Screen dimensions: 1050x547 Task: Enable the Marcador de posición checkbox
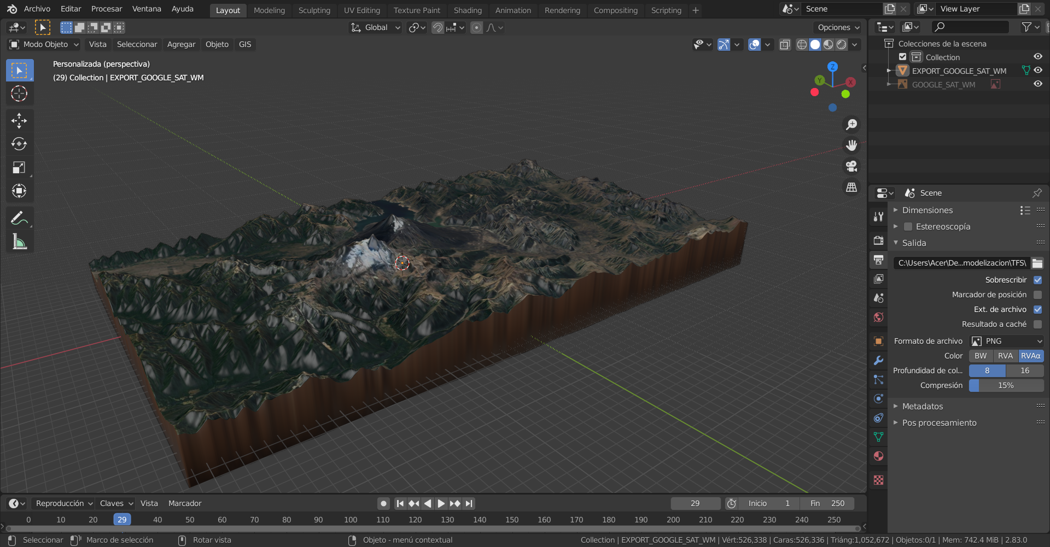tap(1037, 295)
